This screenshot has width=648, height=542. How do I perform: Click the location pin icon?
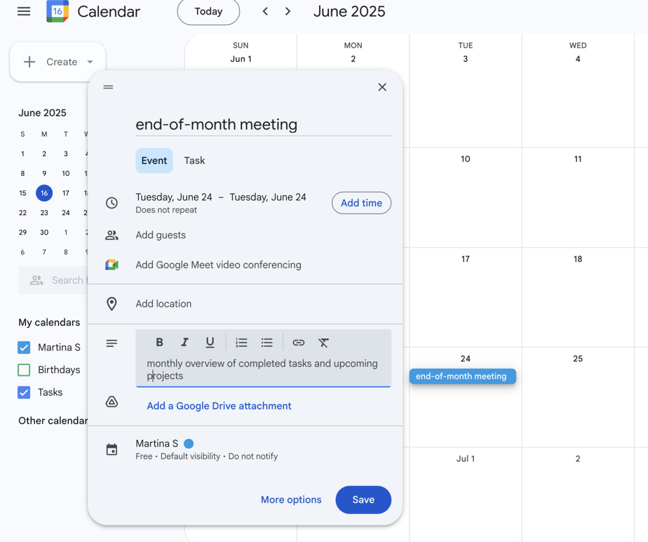(112, 304)
